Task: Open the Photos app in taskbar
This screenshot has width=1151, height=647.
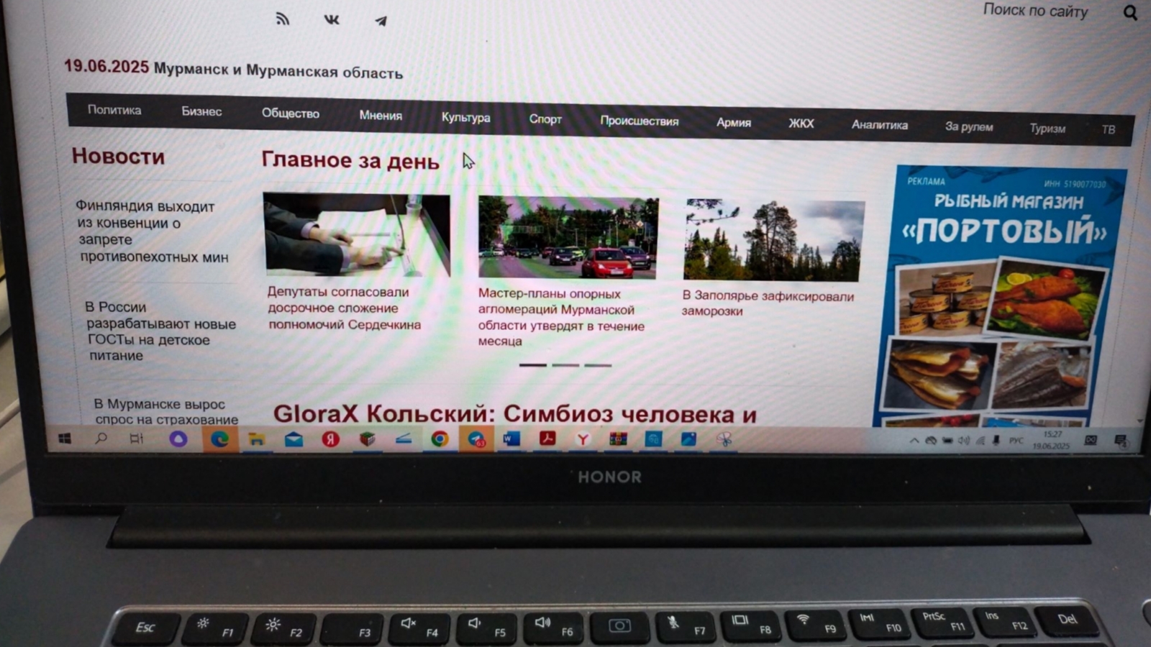Action: [x=688, y=439]
